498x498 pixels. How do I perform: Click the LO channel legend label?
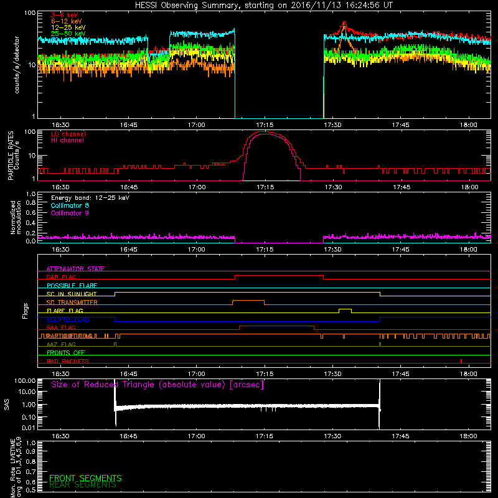coord(68,134)
